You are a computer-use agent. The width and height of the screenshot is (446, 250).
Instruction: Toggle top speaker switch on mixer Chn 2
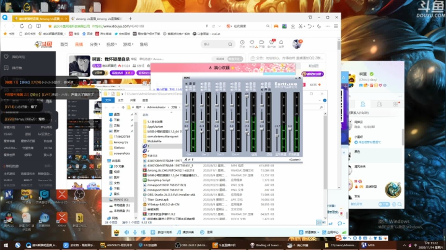pos(202,84)
